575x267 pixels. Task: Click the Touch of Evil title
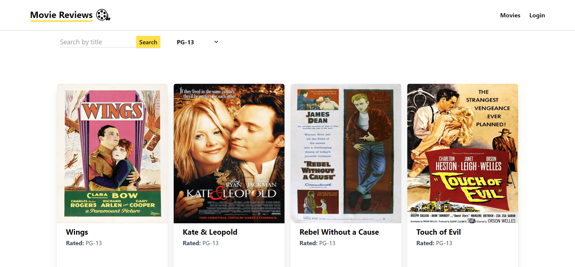coord(438,232)
